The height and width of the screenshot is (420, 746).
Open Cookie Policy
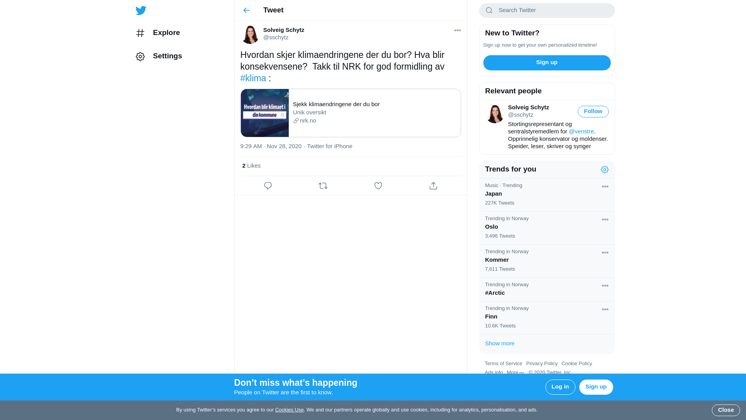(x=577, y=364)
